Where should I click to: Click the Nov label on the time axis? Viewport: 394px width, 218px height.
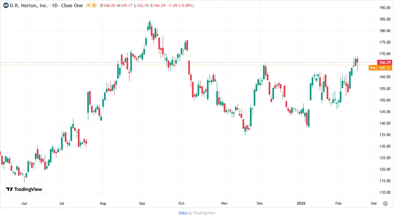point(224,203)
